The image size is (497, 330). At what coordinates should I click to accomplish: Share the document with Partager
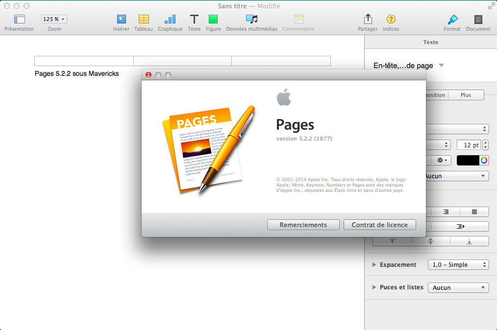pos(368,19)
